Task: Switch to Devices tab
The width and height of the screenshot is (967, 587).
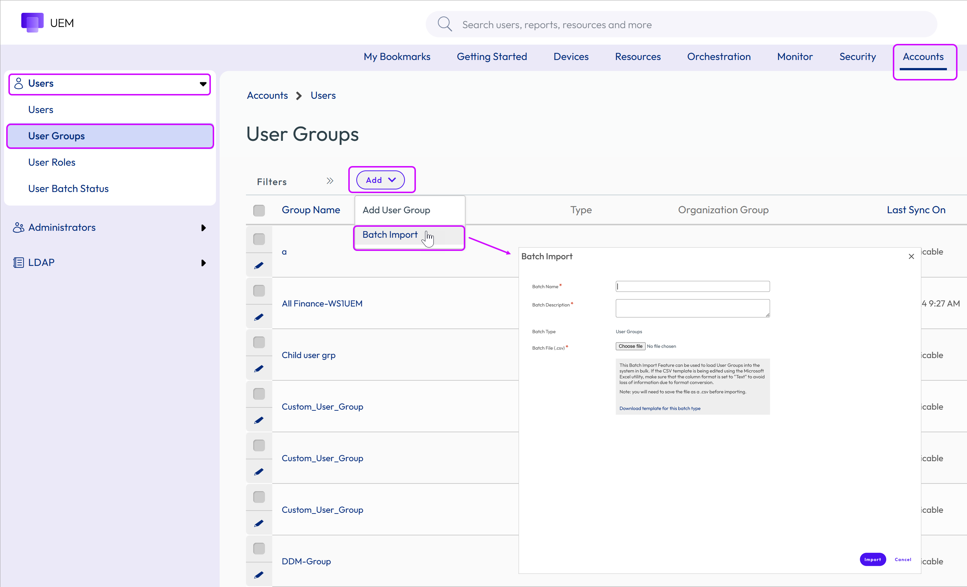Action: click(x=571, y=57)
